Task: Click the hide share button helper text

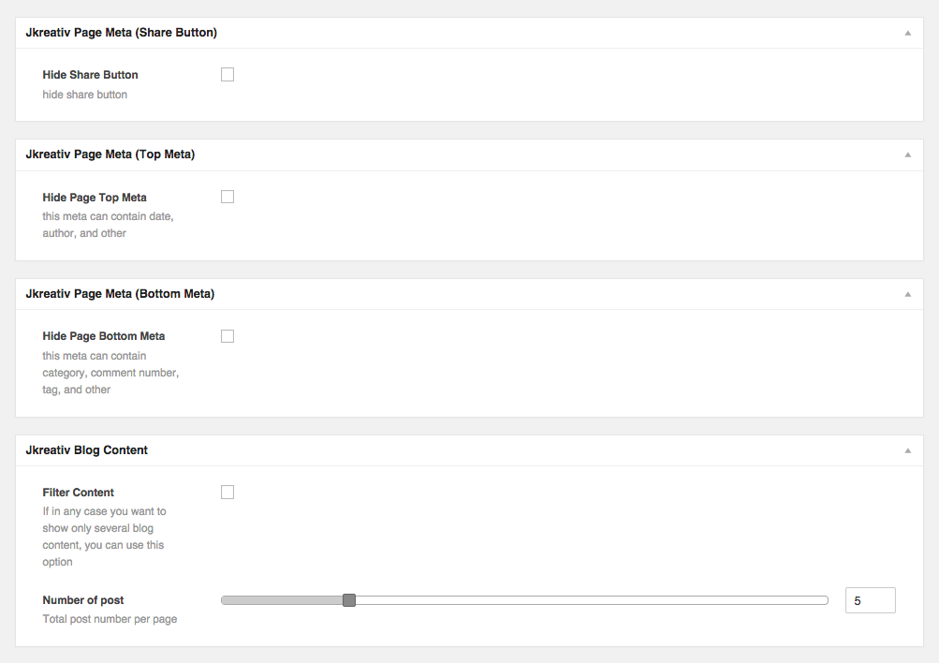Action: point(84,94)
